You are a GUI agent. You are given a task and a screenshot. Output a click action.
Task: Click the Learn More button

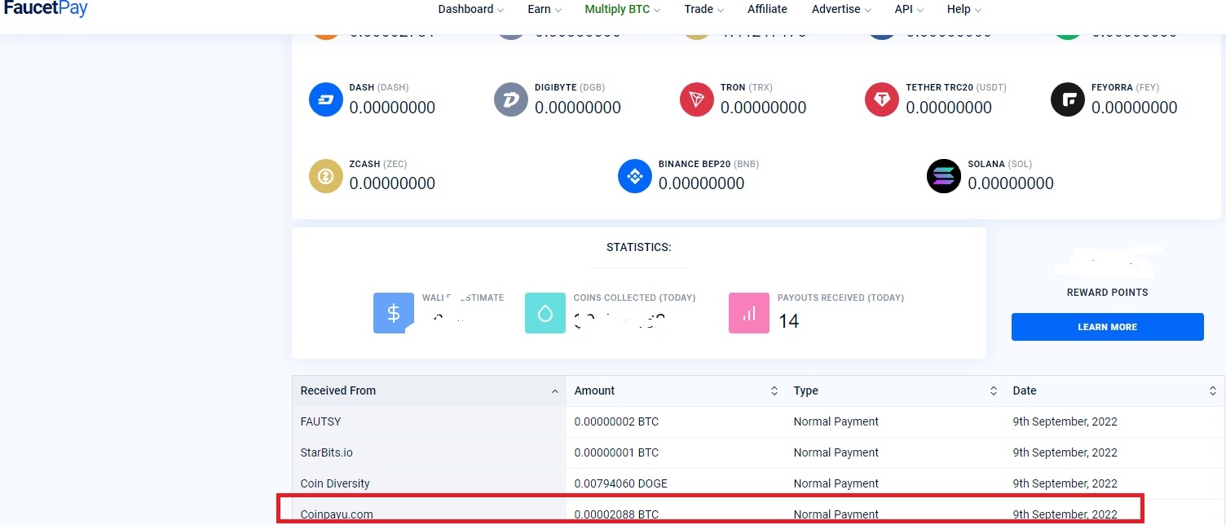pos(1107,327)
